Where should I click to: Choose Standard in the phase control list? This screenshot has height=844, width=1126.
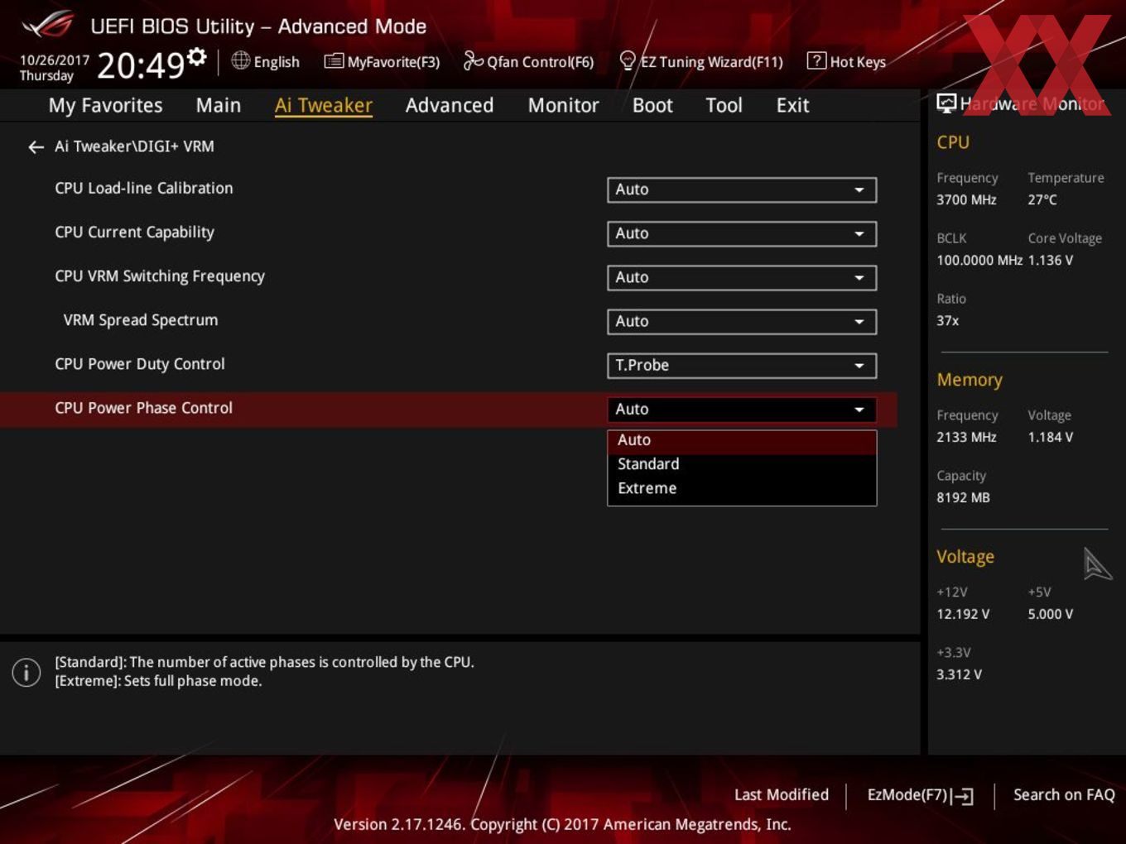click(742, 464)
